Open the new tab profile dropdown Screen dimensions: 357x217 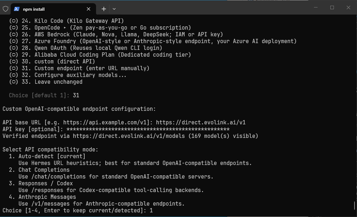tap(114, 9)
